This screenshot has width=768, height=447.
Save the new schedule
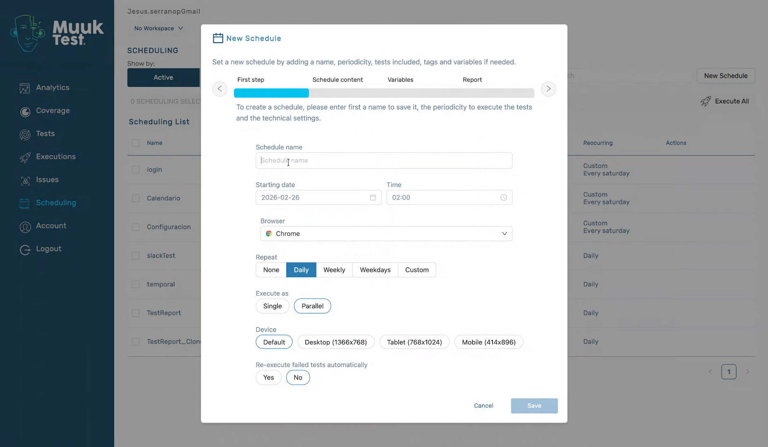point(534,406)
